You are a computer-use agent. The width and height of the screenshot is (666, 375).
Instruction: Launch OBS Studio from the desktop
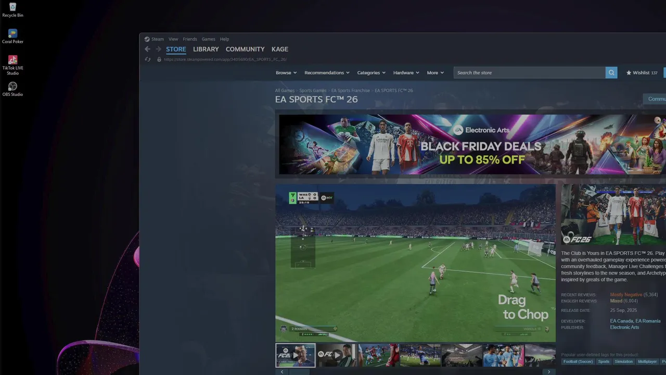[x=12, y=89]
